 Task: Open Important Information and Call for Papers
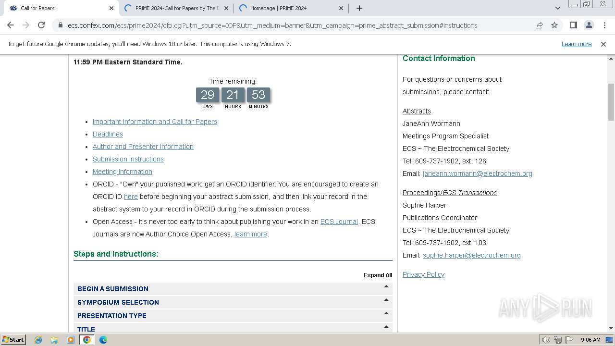[155, 122]
